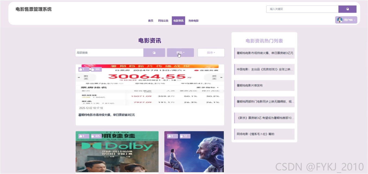
Task: Click the 输入关键词 search field
Action: (302, 9)
